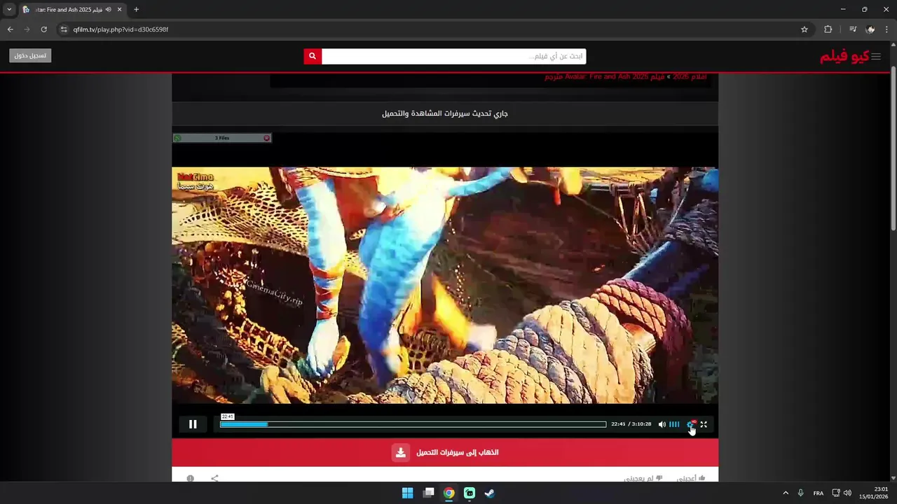Mute the tab using its speaker icon
The width and height of the screenshot is (897, 504).
pos(108,10)
